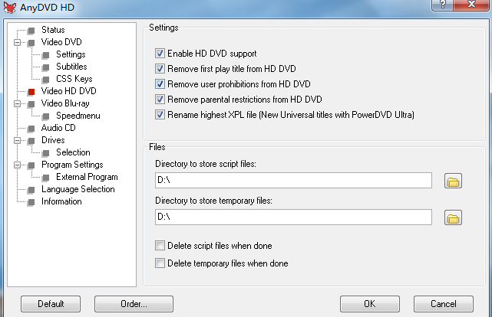The image size is (492, 317).
Task: Browse folder for temporary files directory
Action: pos(453,217)
